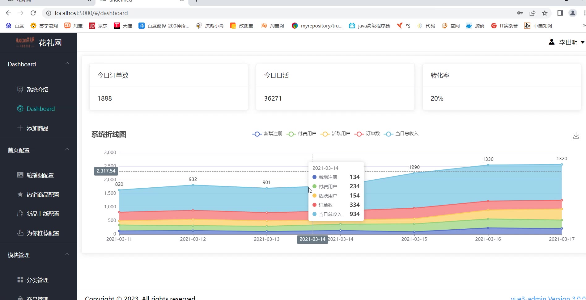Click the 901 data point label

266,182
